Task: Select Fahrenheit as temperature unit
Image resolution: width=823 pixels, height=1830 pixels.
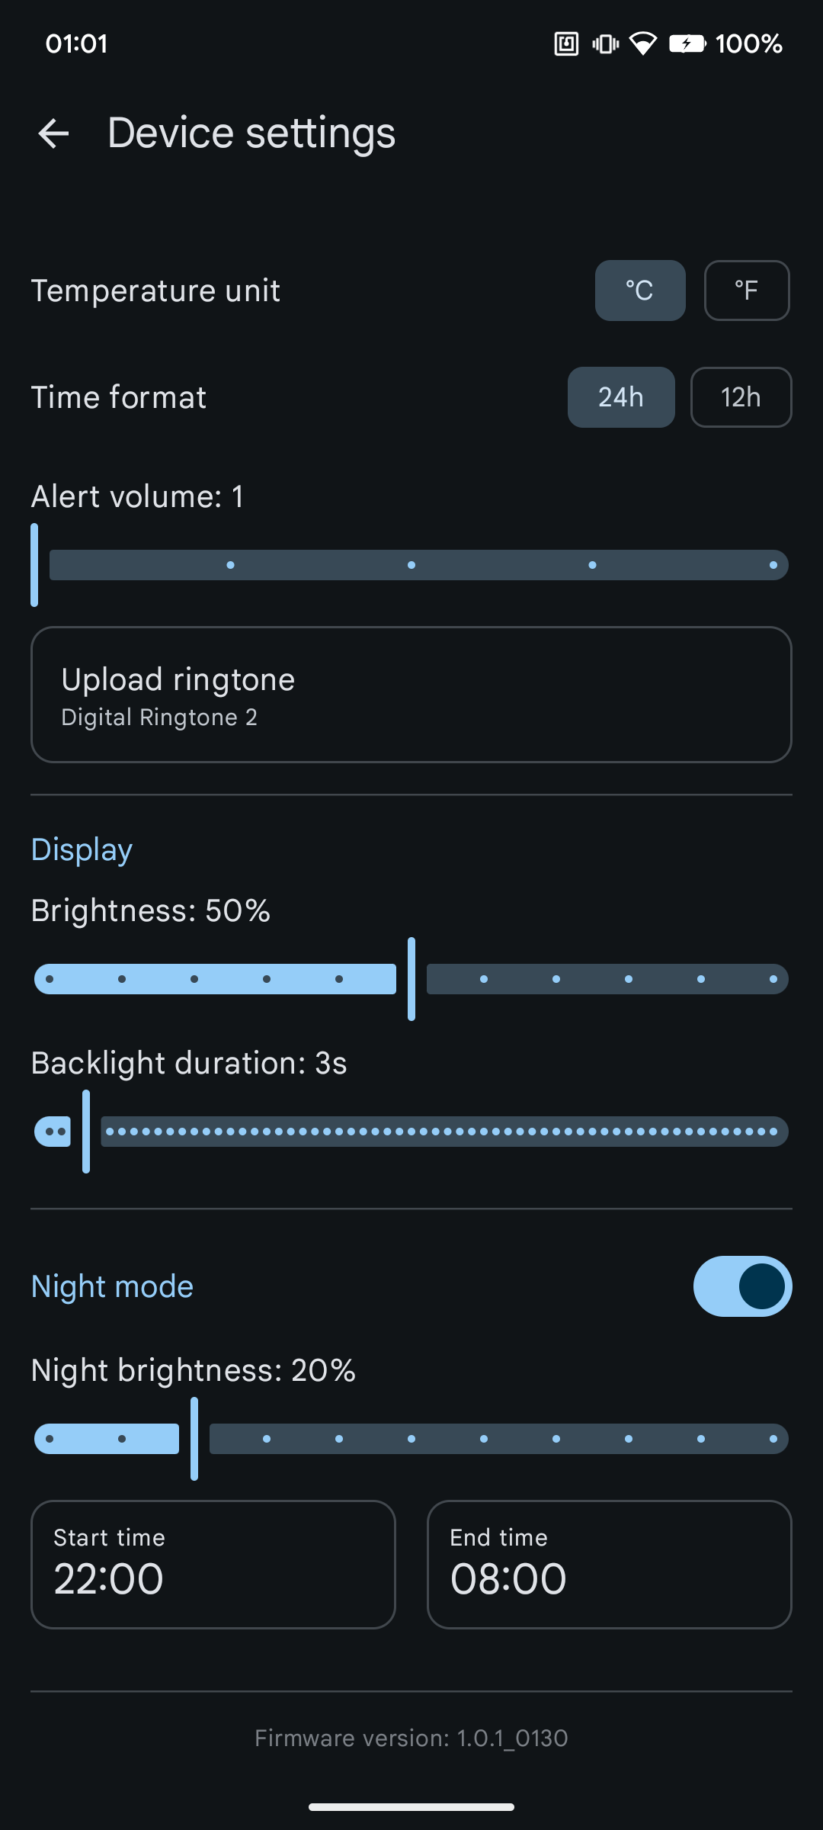Action: click(x=746, y=291)
